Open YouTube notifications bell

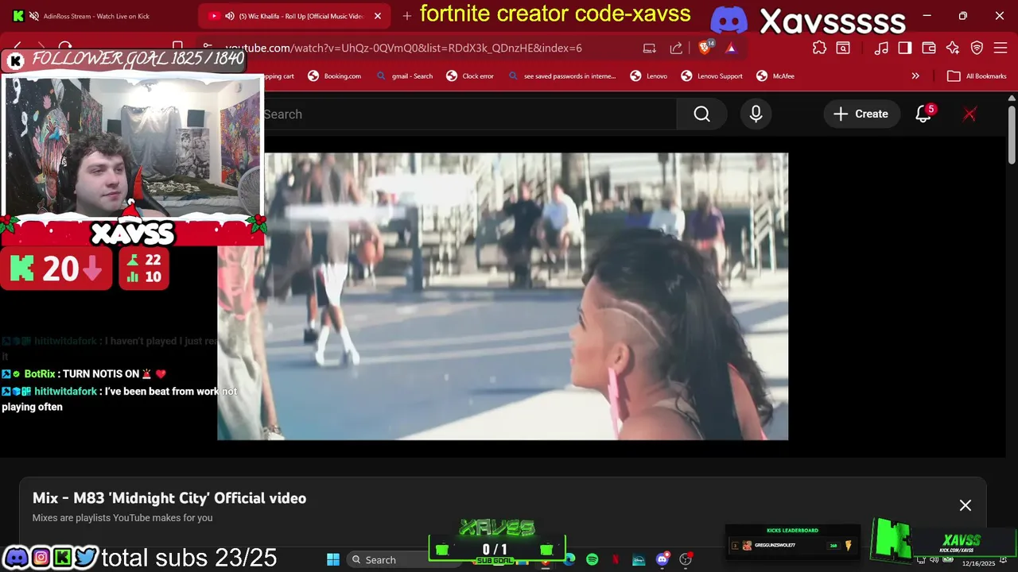(923, 114)
